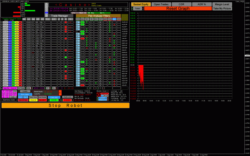Click the magenta Open Pos button
Viewport: 250px width, 156px height.
pos(6,88)
